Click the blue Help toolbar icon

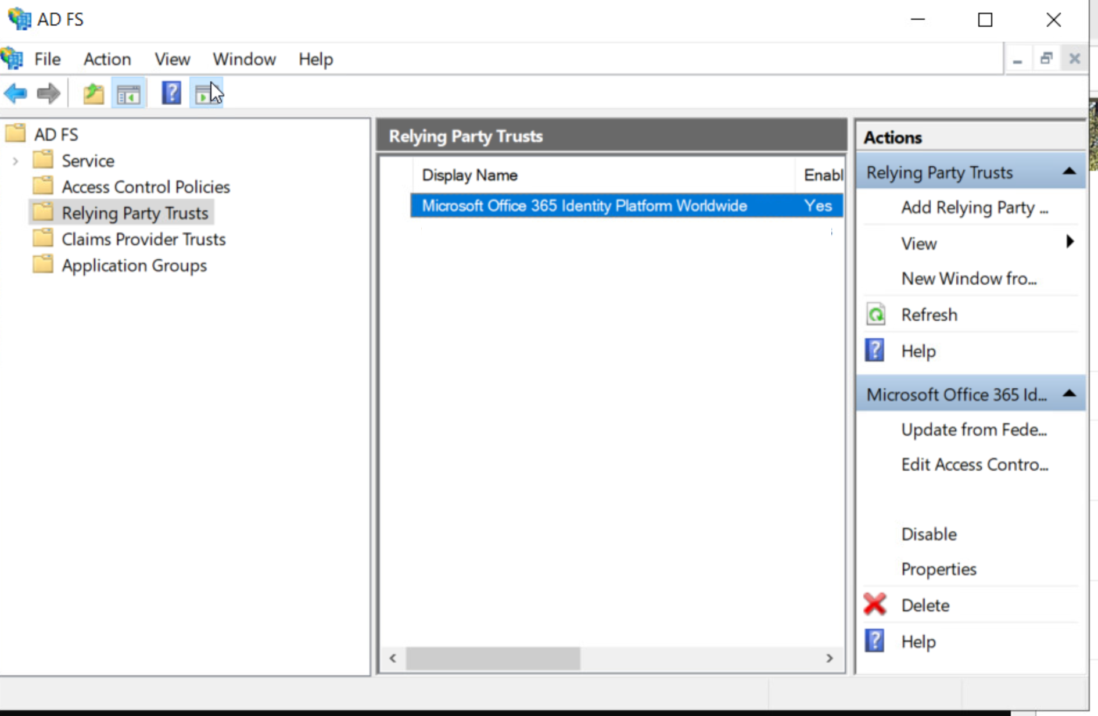coord(171,93)
